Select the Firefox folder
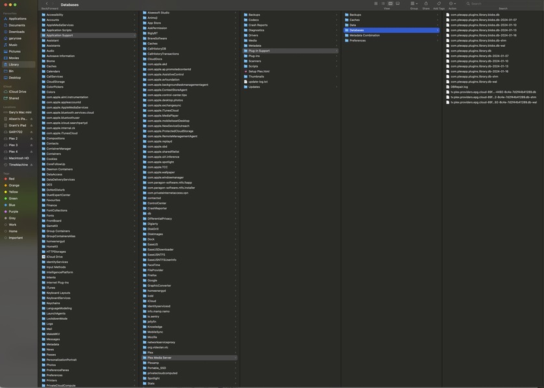This screenshot has width=544, height=388. point(190,276)
